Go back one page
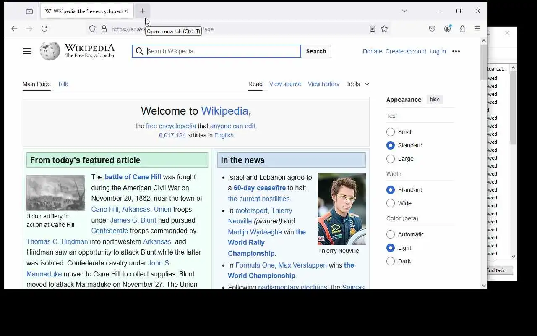This screenshot has height=336, width=537. 14,29
